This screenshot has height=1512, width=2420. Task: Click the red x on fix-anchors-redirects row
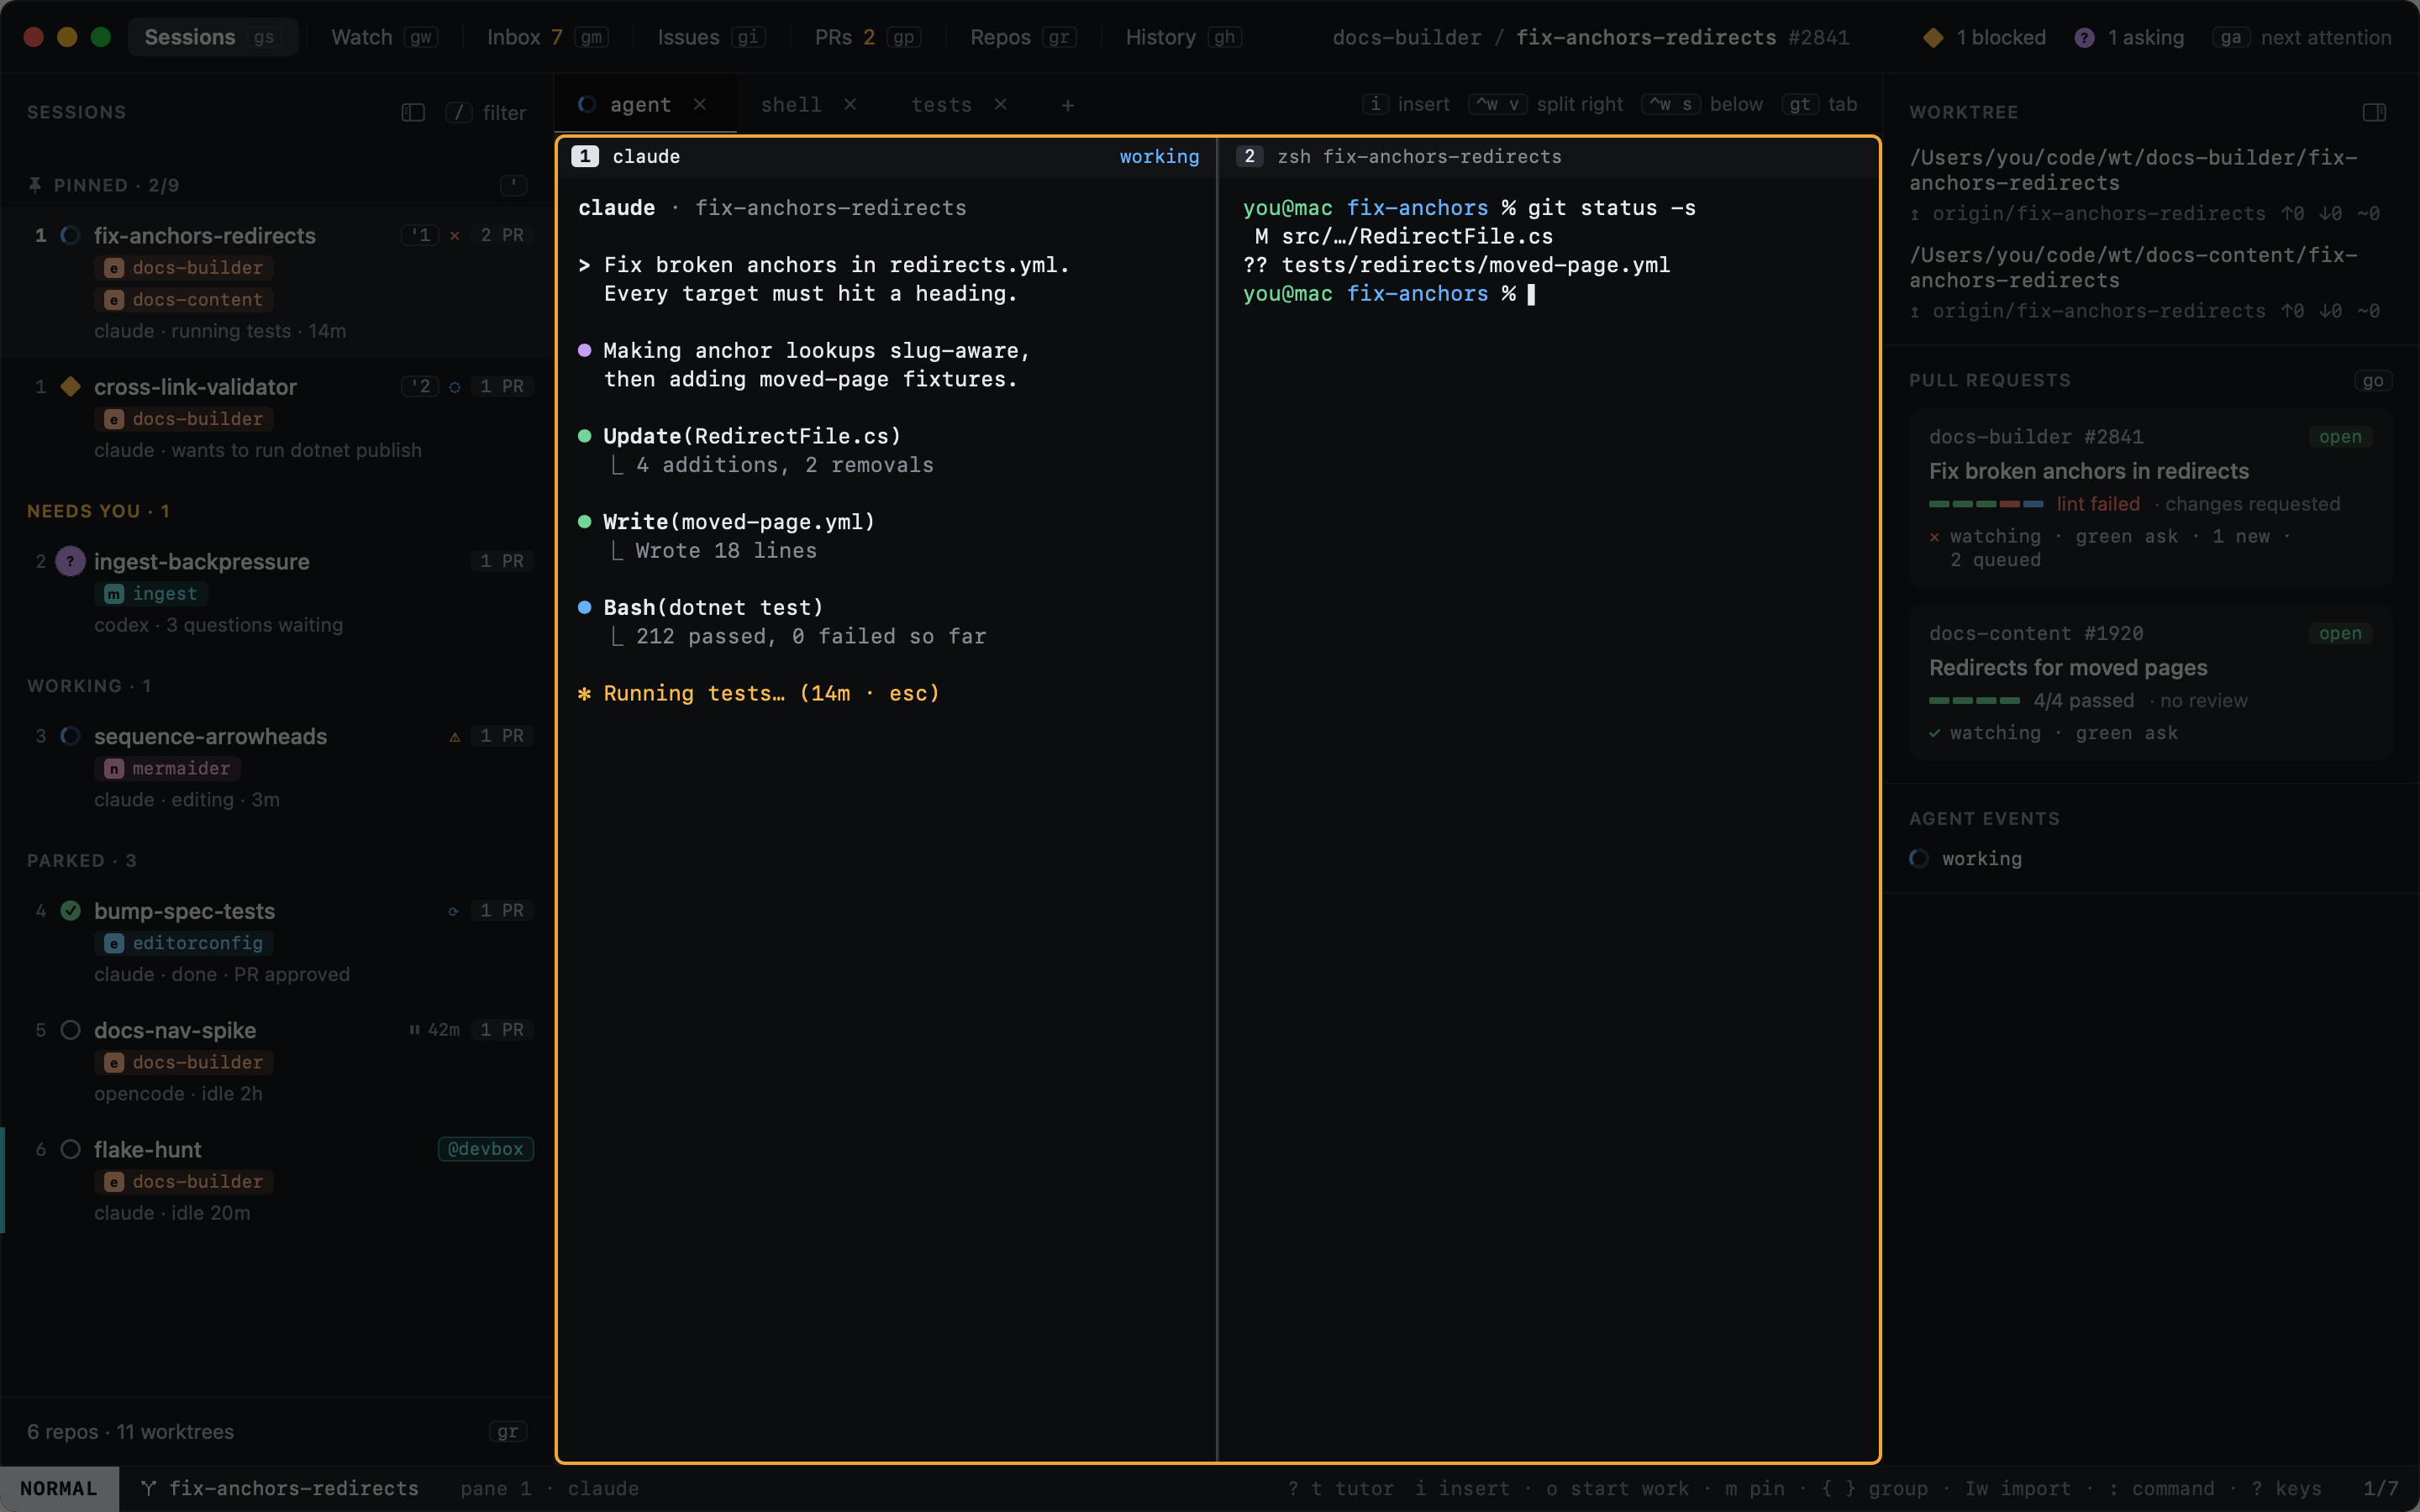point(455,235)
